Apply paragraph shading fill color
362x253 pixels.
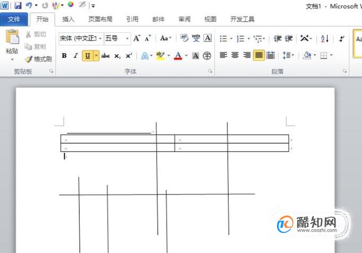pyautogui.click(x=307, y=55)
